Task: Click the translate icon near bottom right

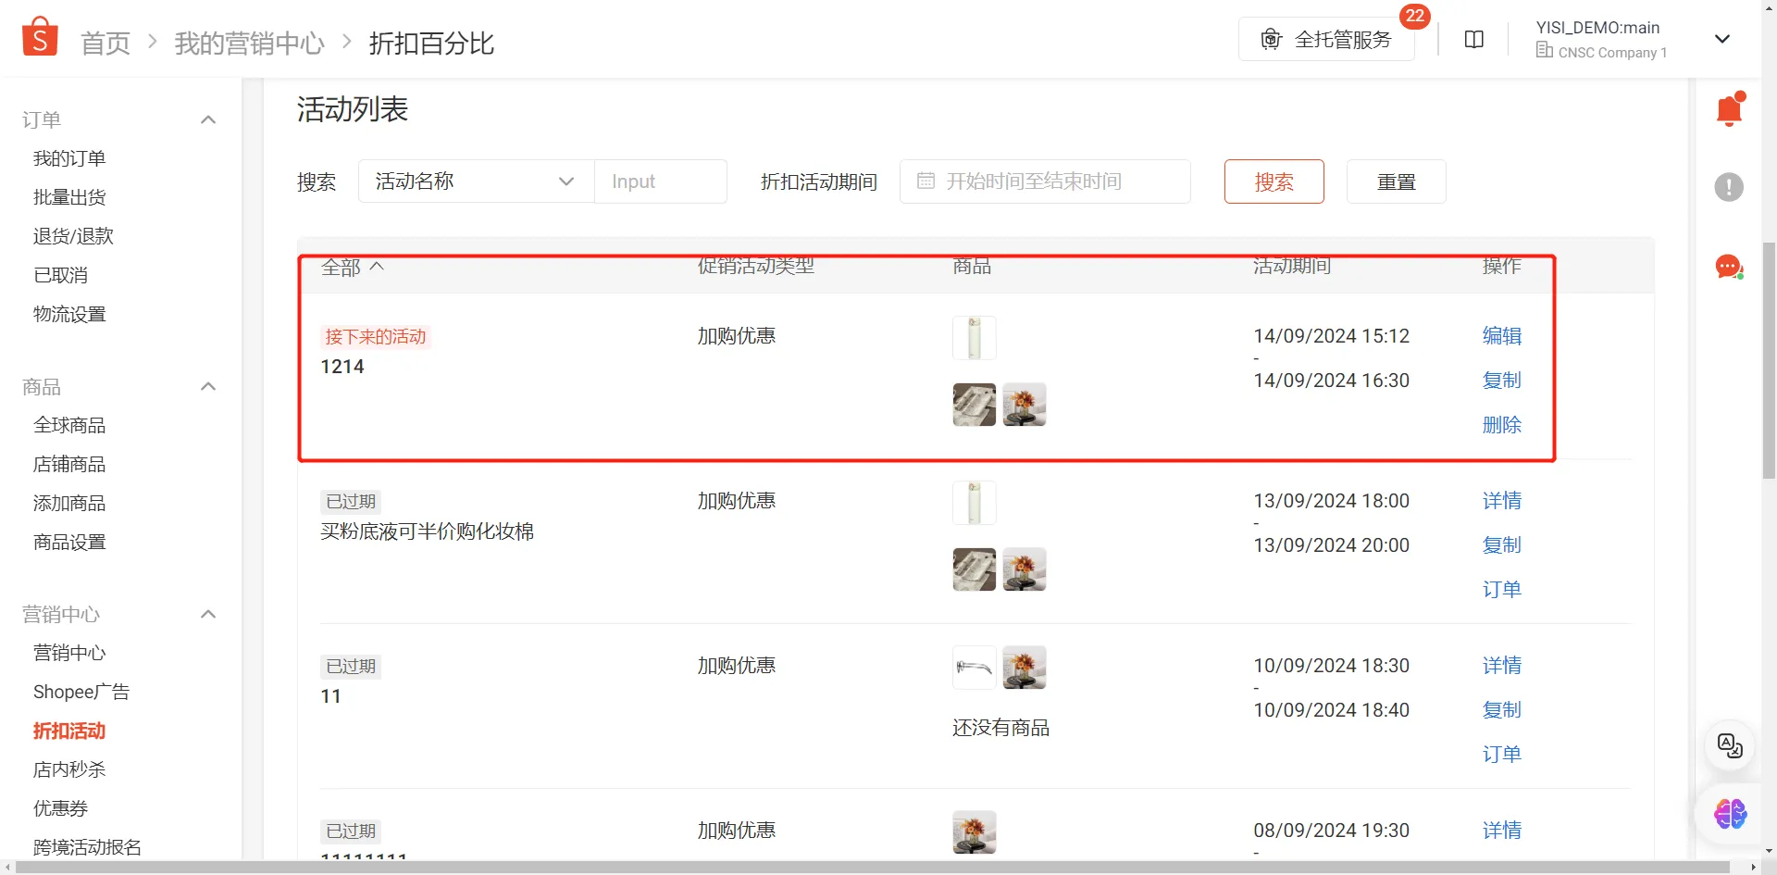Action: (x=1728, y=746)
